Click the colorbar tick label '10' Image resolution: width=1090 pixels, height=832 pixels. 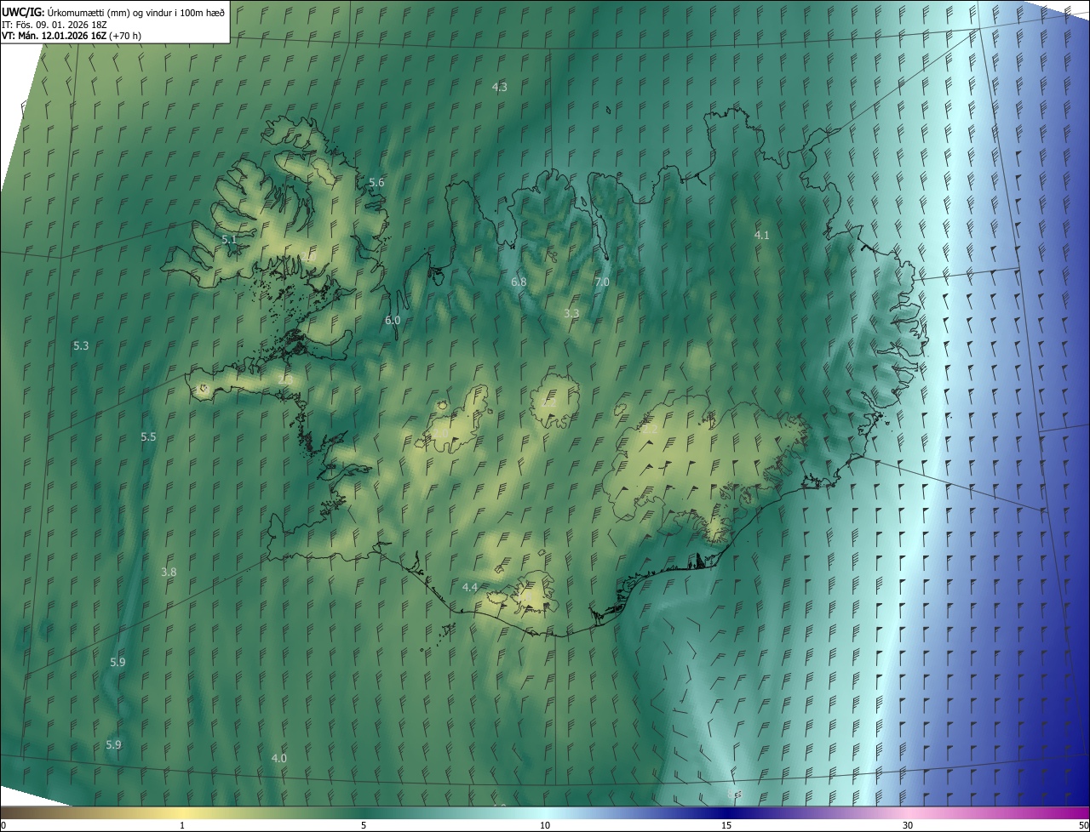point(545,825)
